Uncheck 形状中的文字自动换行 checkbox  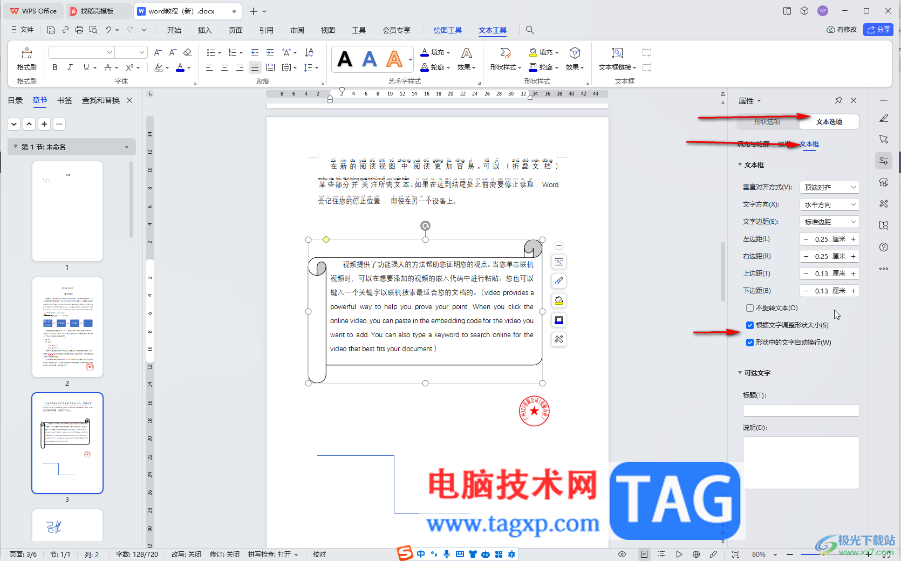[750, 343]
